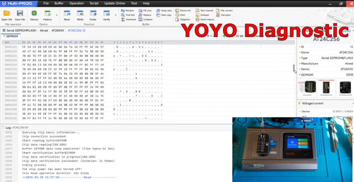
Task: Switch to the EEPROM tab
Action: point(11,36)
